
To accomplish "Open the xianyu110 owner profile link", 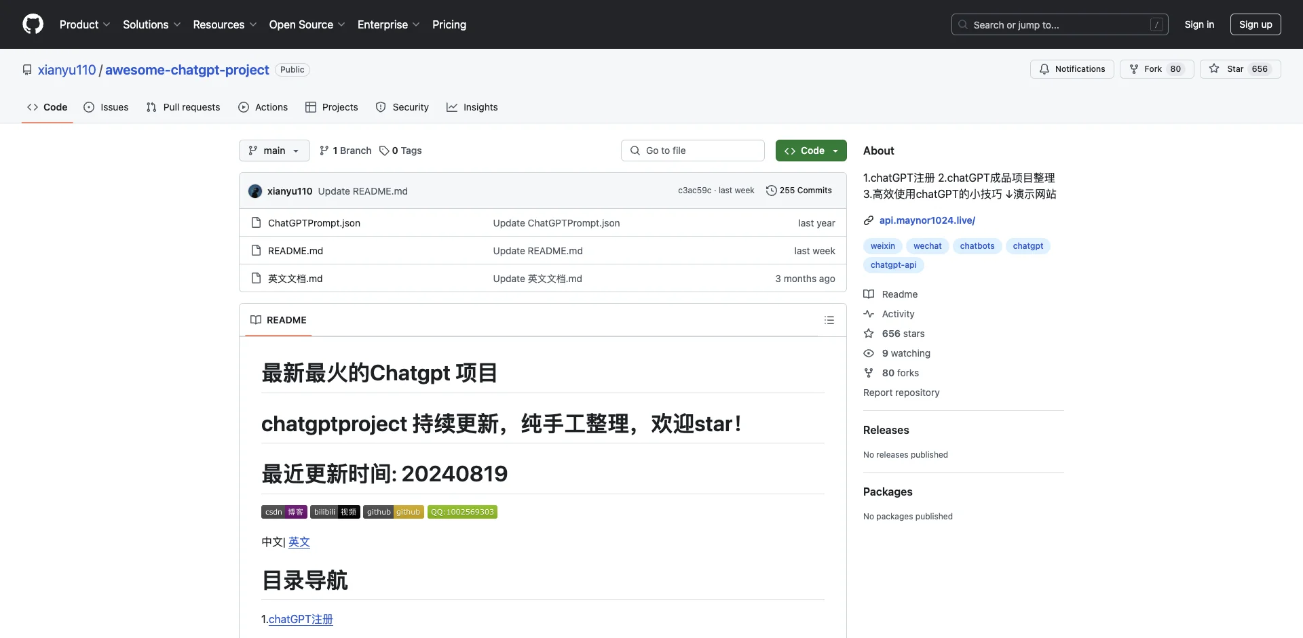I will click(67, 70).
